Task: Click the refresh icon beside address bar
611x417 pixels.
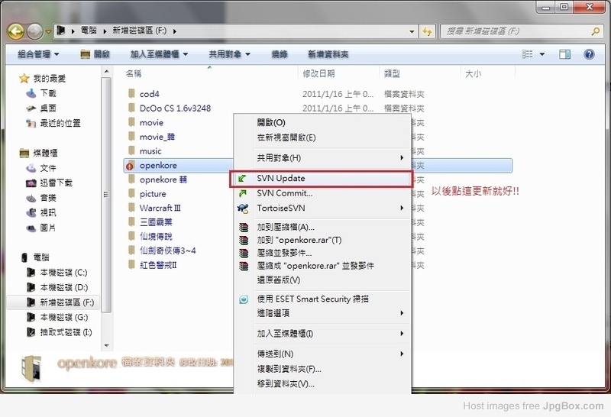Action: click(428, 31)
